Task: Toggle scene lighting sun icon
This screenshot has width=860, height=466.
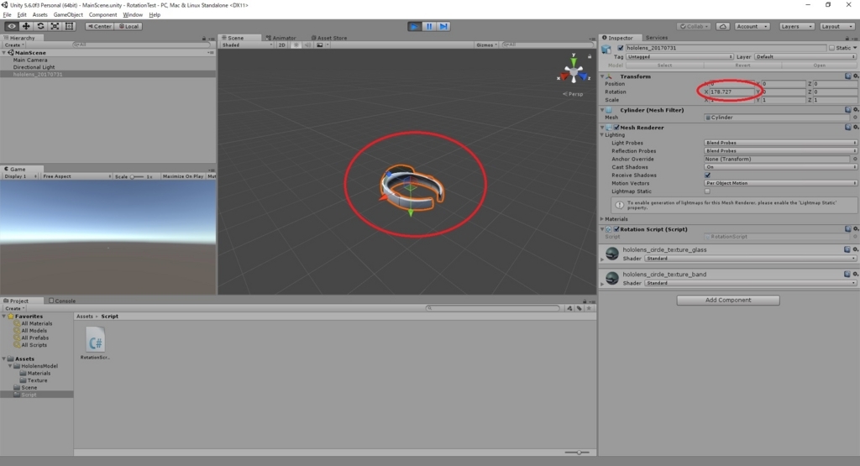Action: tap(296, 45)
